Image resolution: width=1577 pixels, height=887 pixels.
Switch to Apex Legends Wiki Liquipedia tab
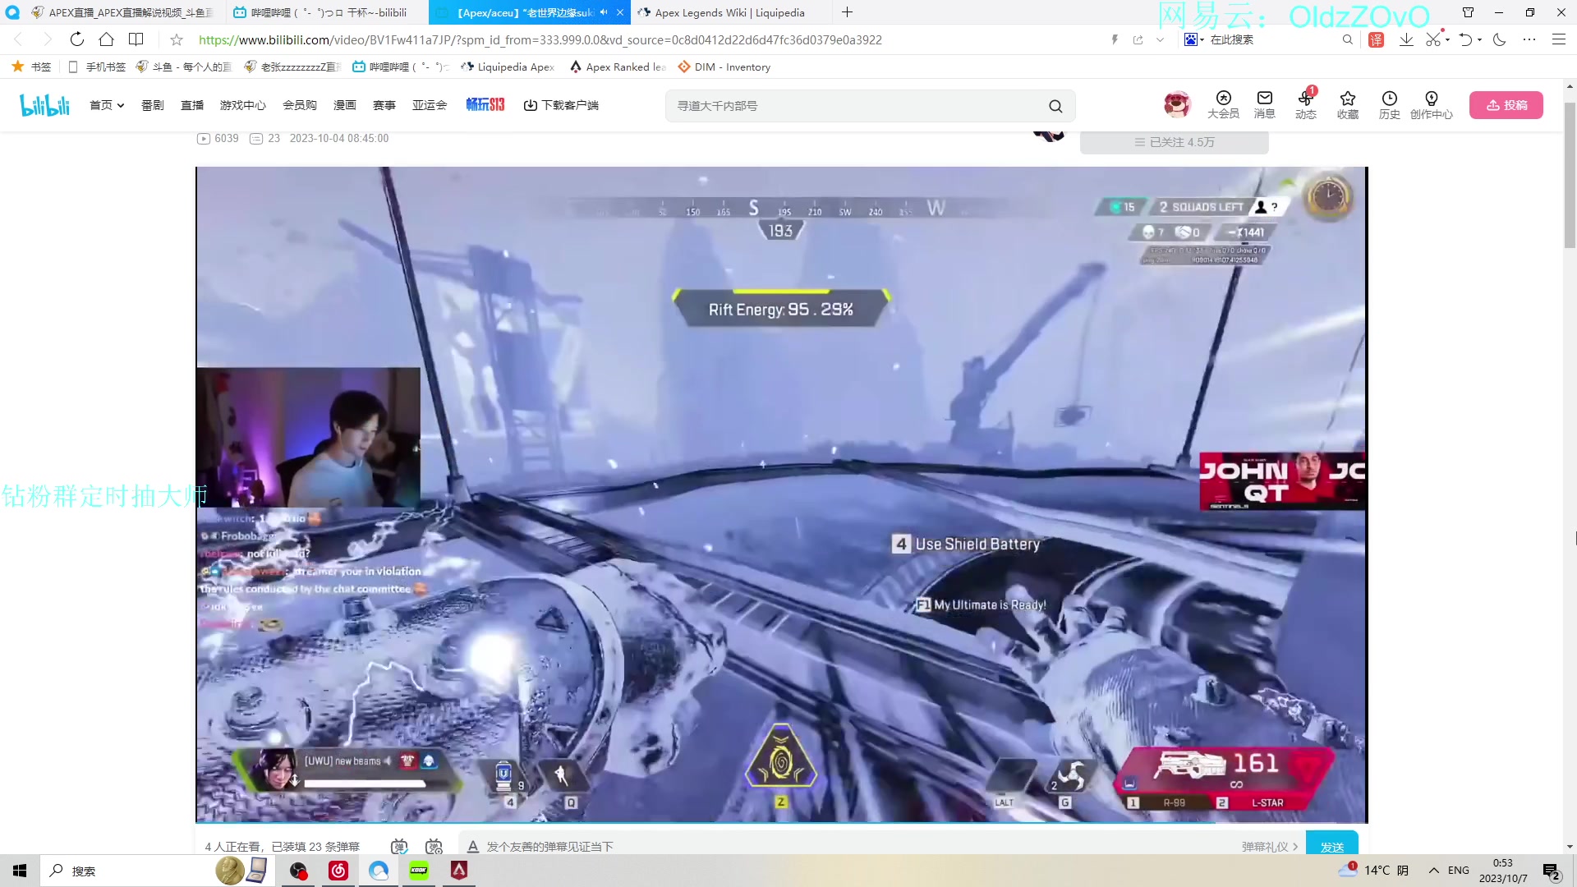[x=731, y=12]
